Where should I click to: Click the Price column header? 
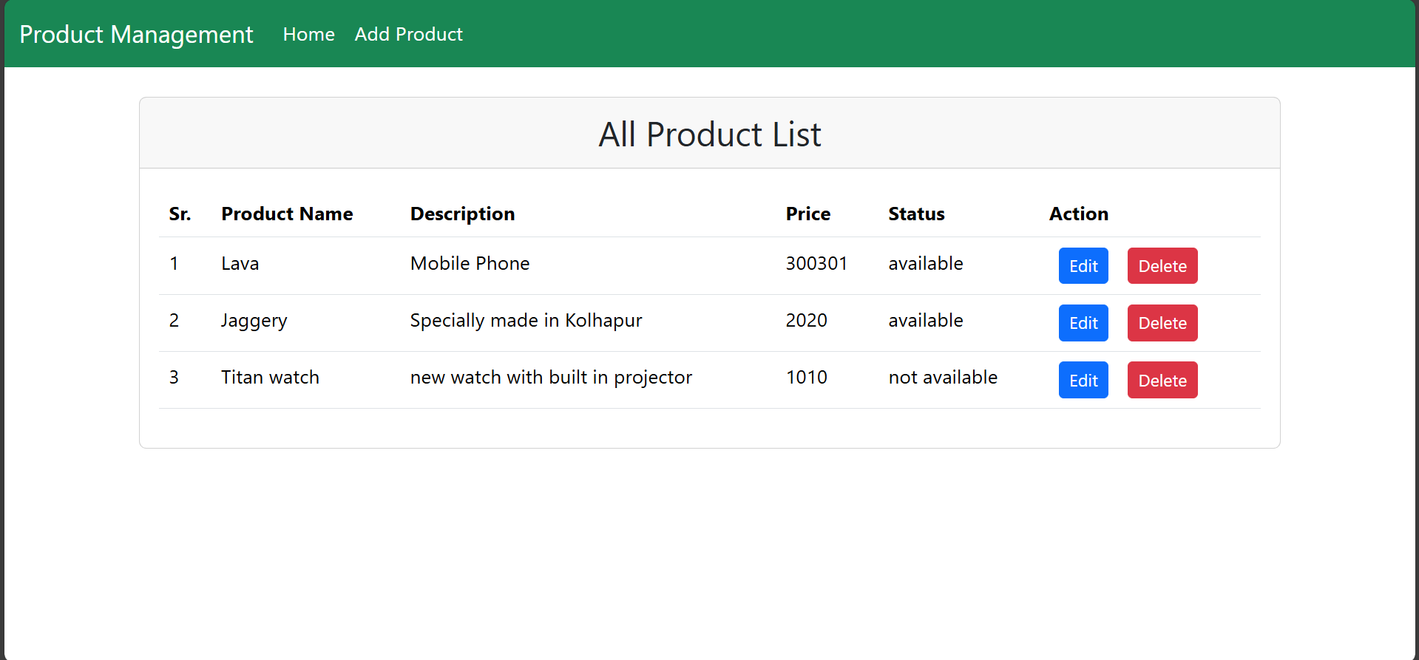click(x=807, y=214)
